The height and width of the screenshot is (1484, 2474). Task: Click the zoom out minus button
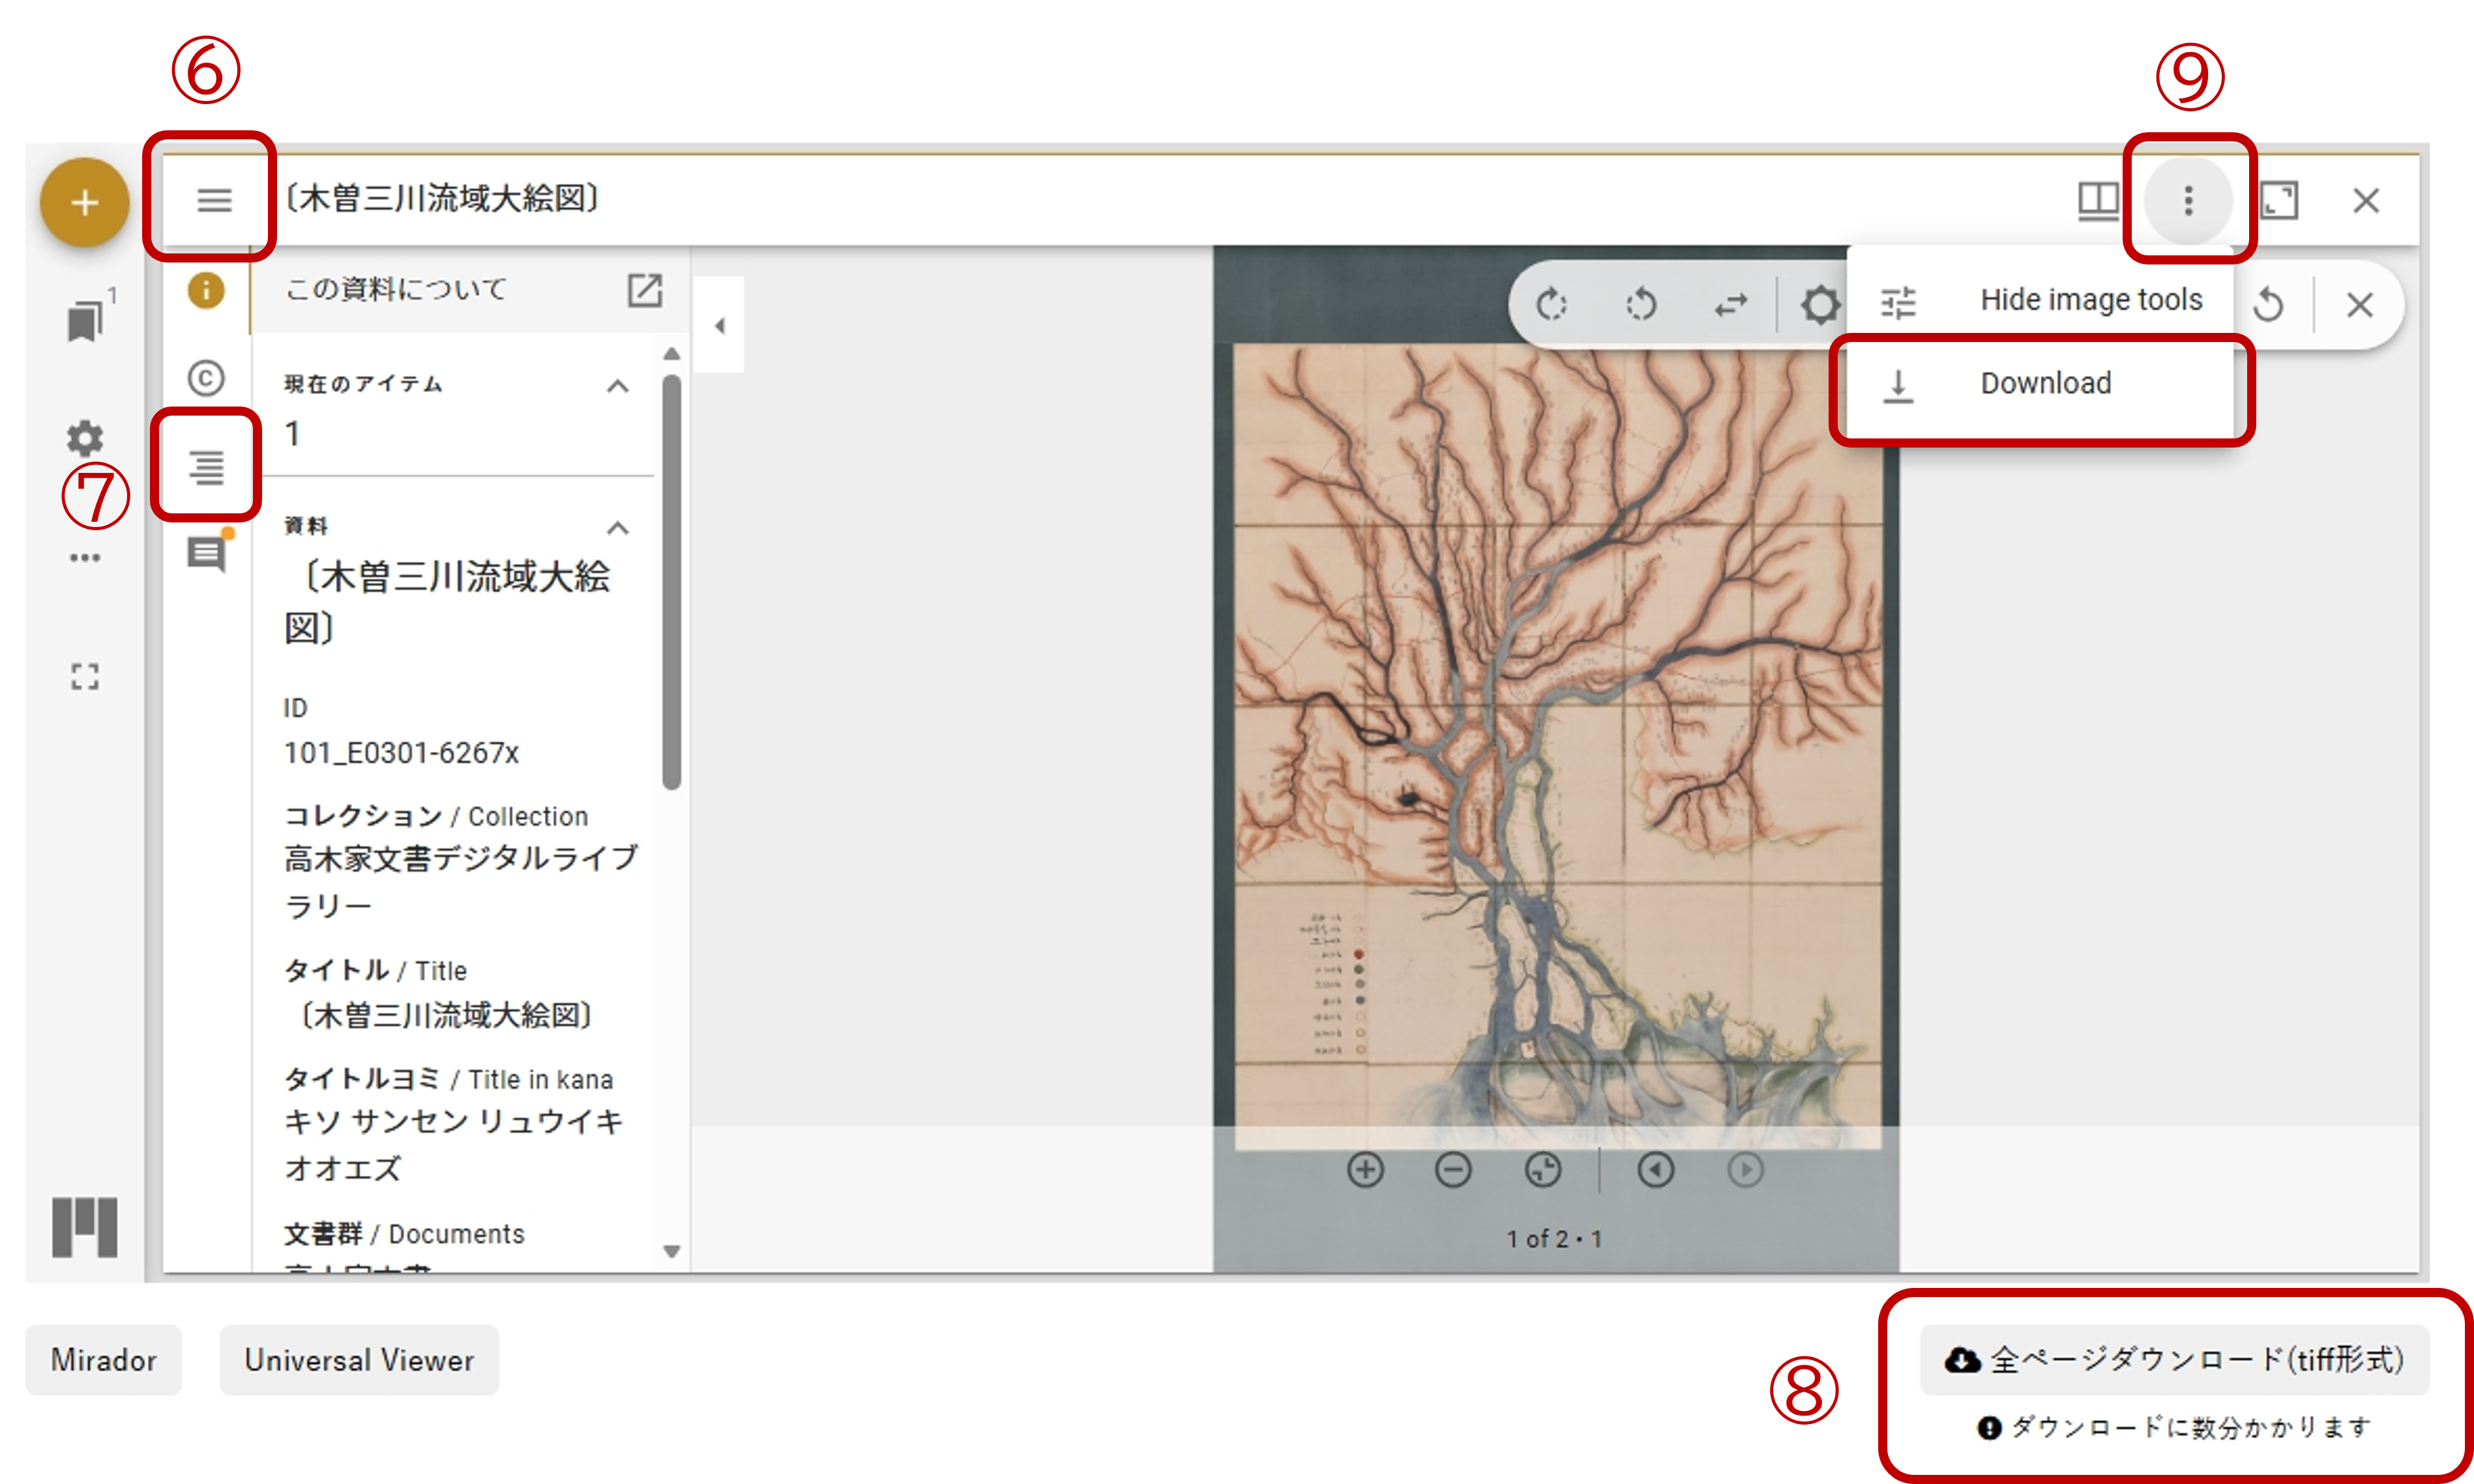point(1452,1170)
